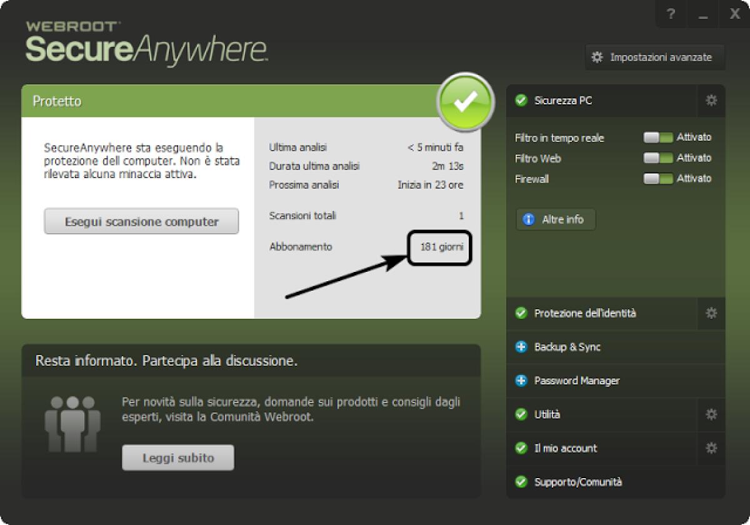Click the help question mark icon
The width and height of the screenshot is (750, 525).
click(x=670, y=14)
